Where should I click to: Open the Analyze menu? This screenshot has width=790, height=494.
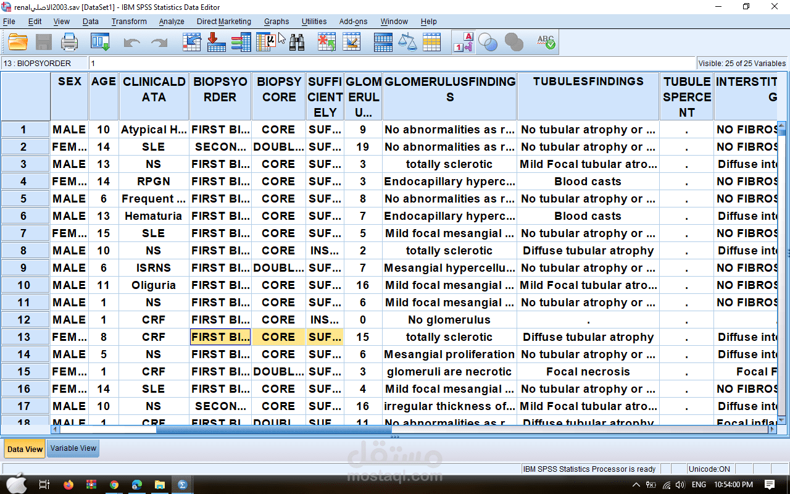tap(172, 21)
